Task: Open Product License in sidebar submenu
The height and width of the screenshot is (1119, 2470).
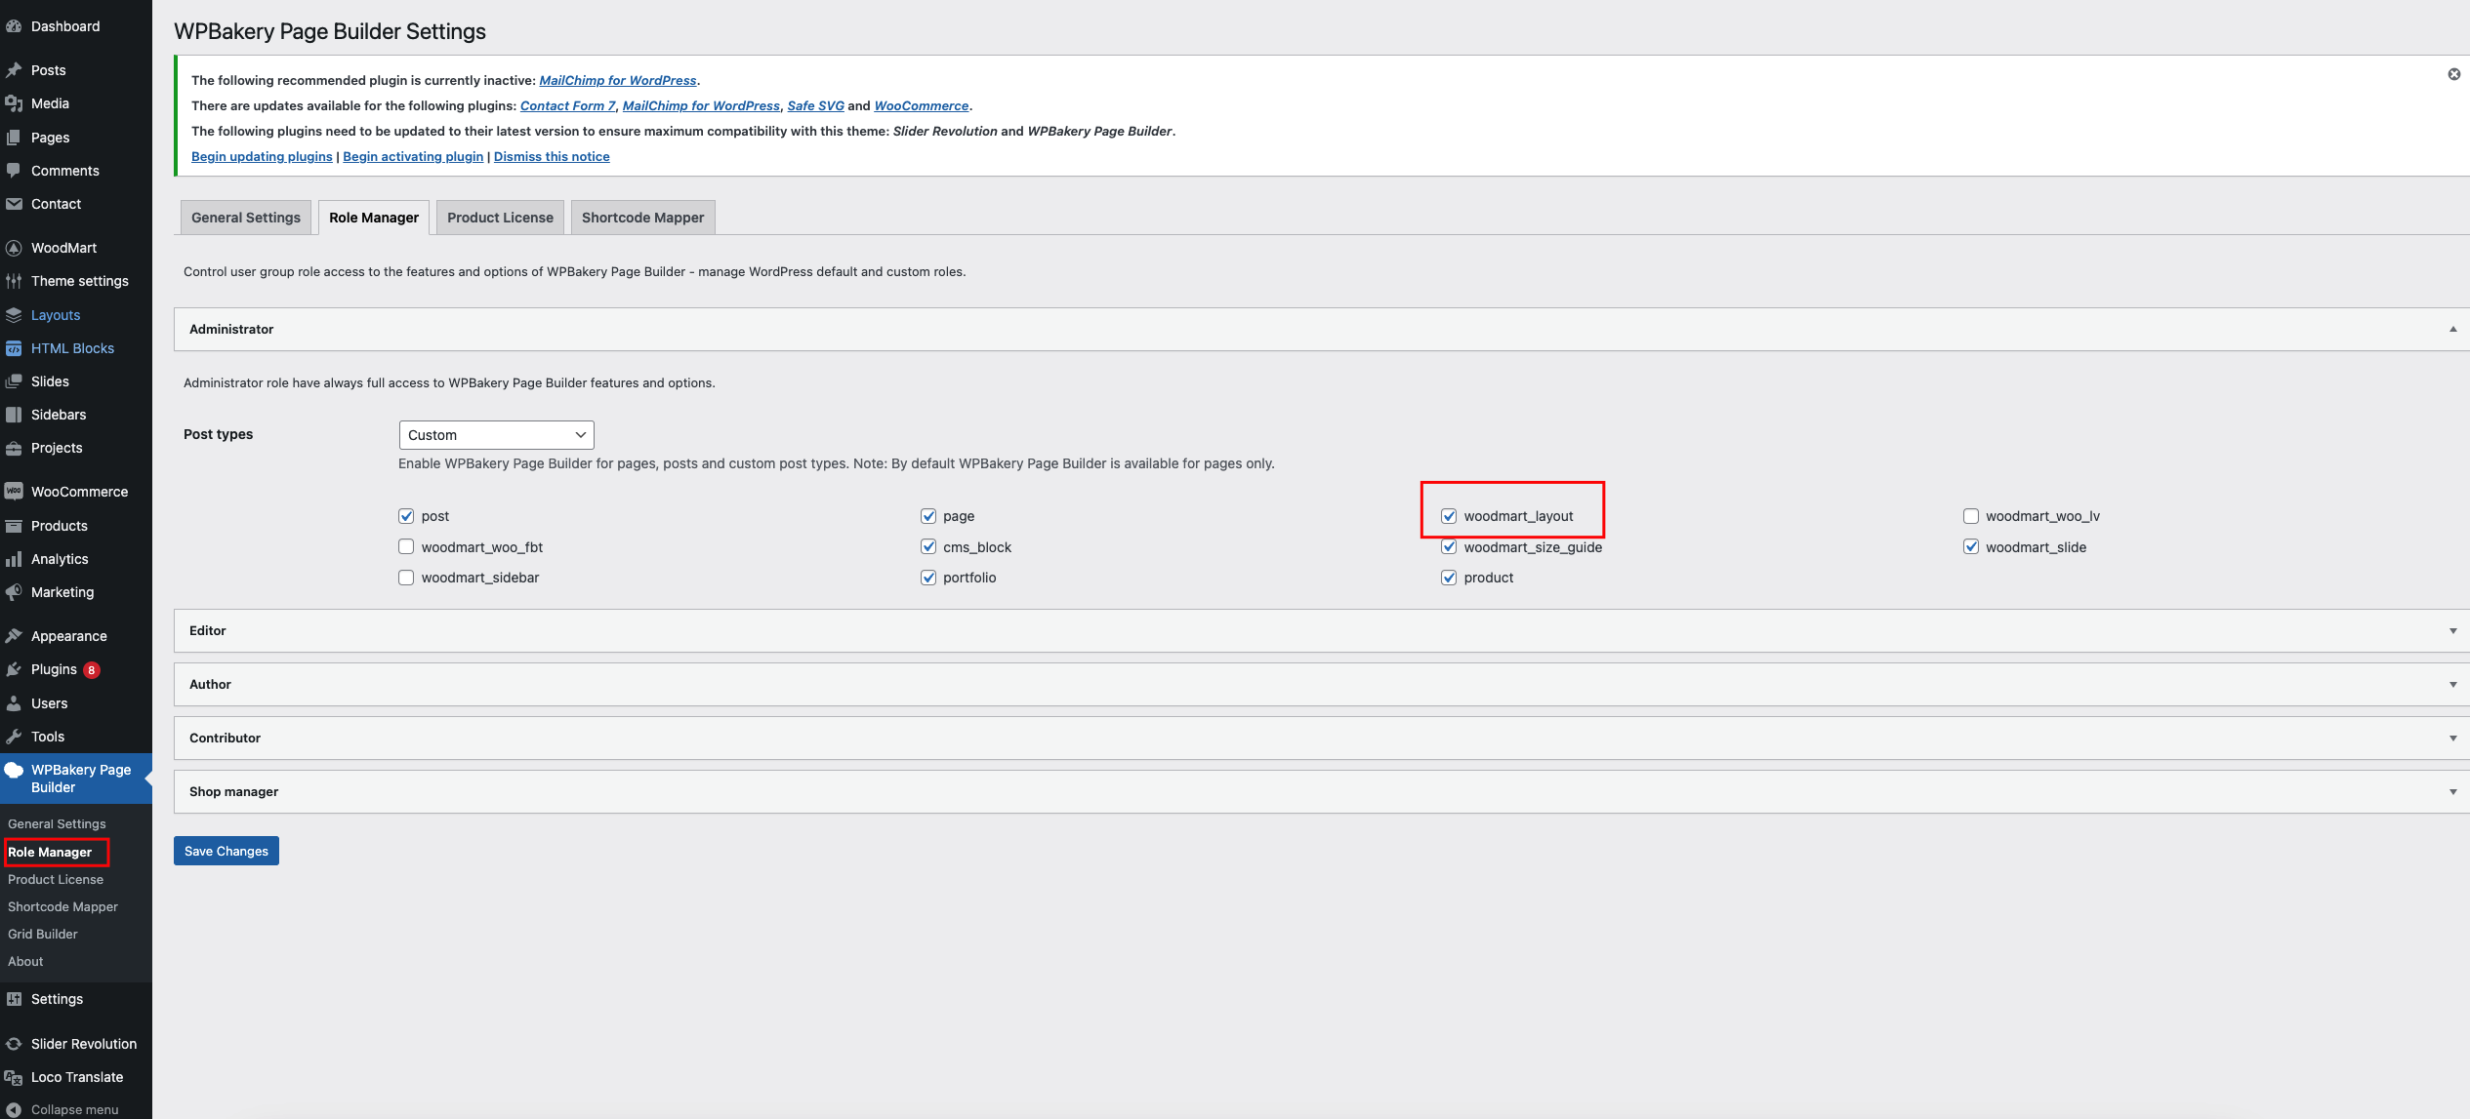Action: [56, 879]
